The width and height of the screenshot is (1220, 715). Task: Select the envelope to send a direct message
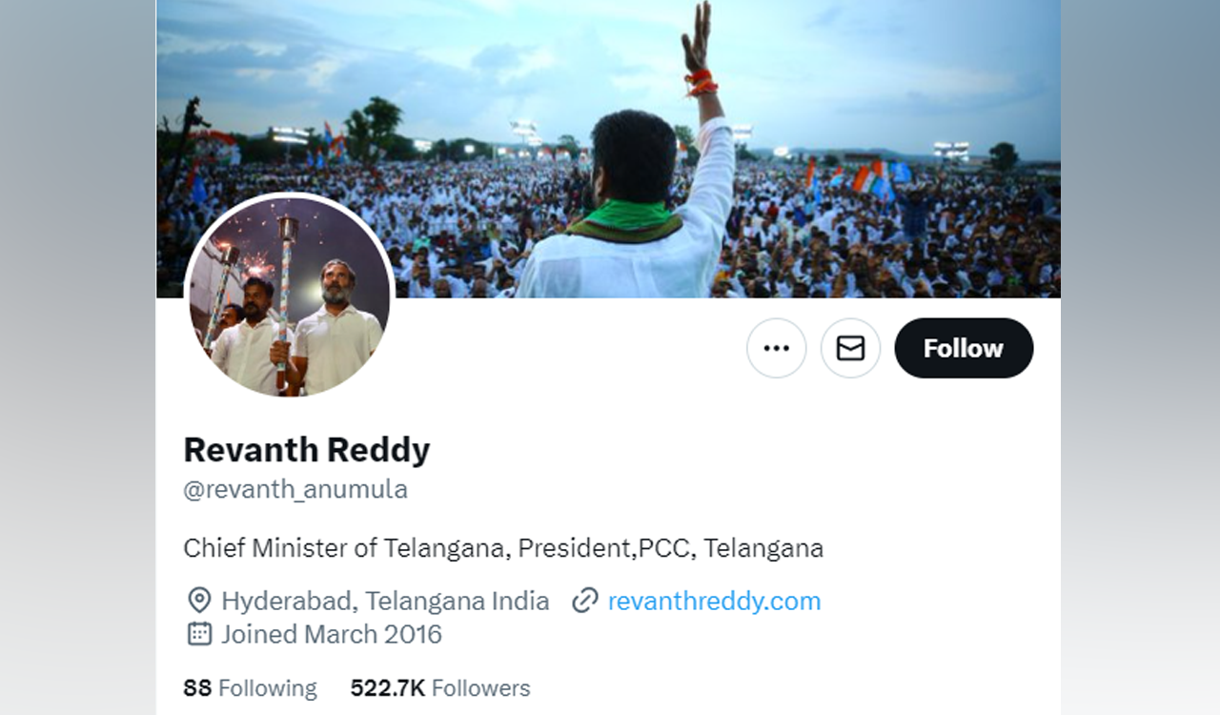[850, 348]
